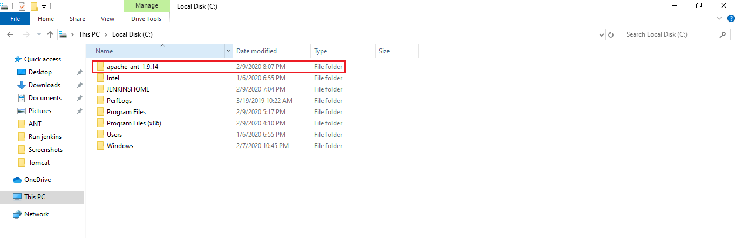Screen dimensions: 735x238
Task: Click the 3/19/2019 10:22 AM date cell
Action: pos(264,101)
